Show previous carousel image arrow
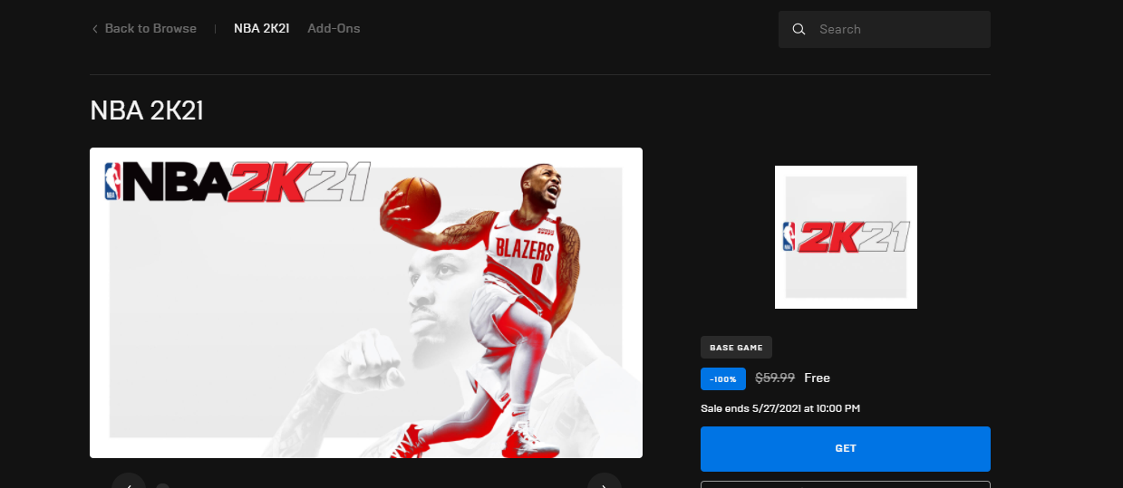This screenshot has height=488, width=1123. coord(129,482)
